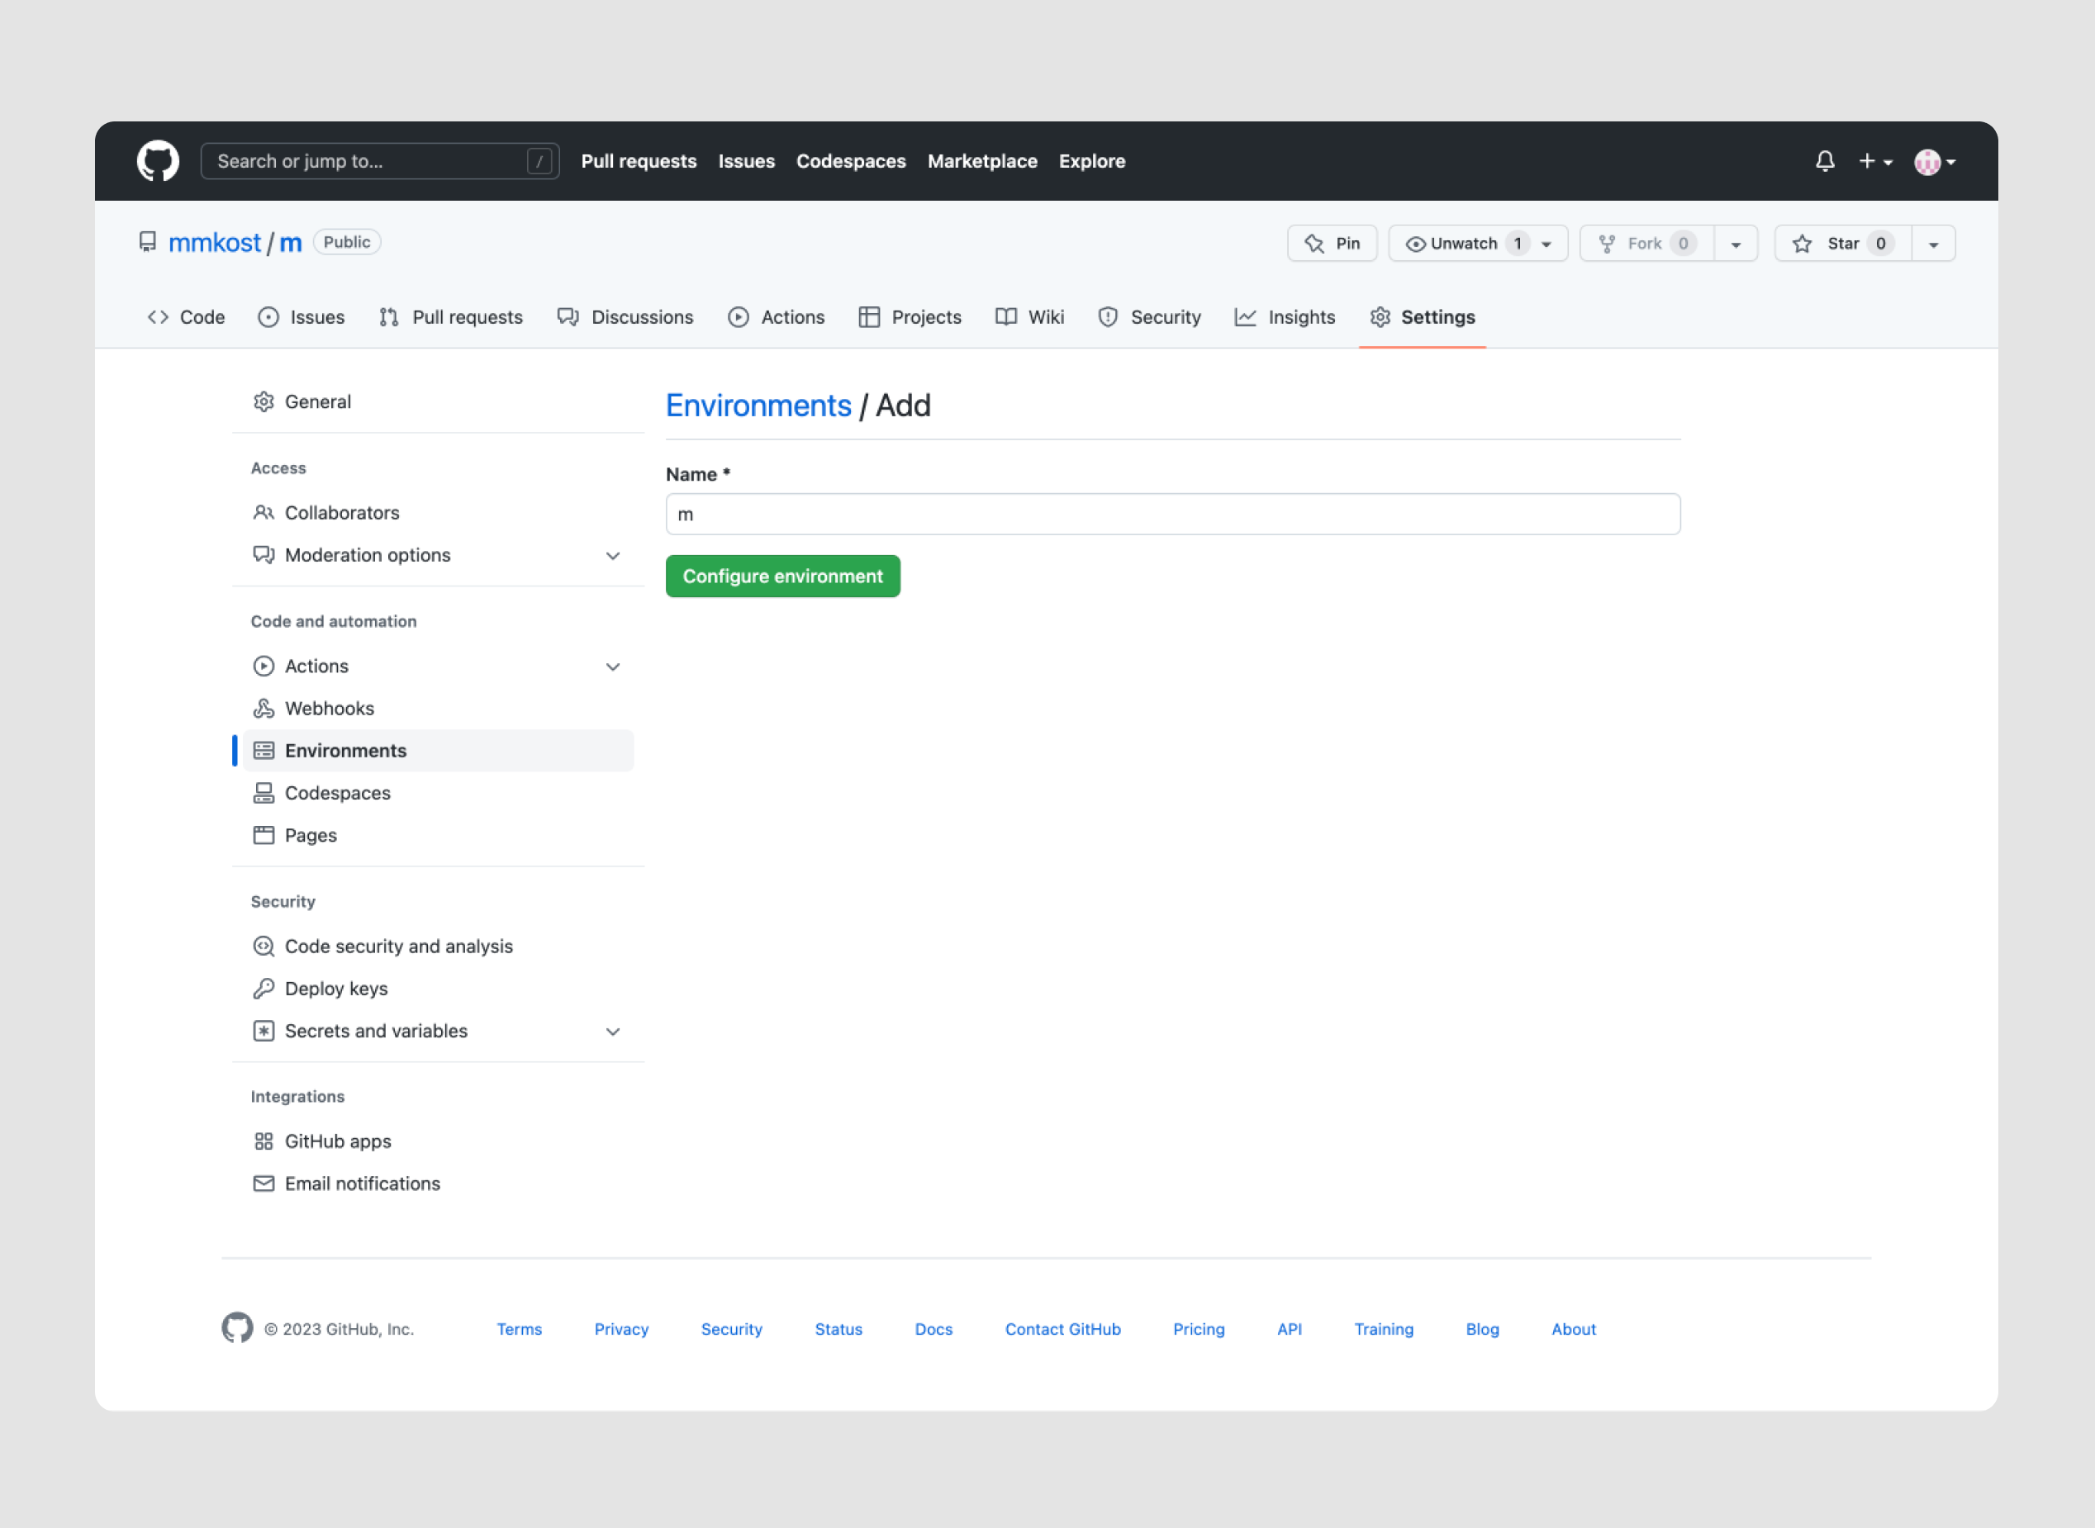This screenshot has width=2095, height=1528.
Task: Open the notifications bell
Action: tap(1824, 161)
